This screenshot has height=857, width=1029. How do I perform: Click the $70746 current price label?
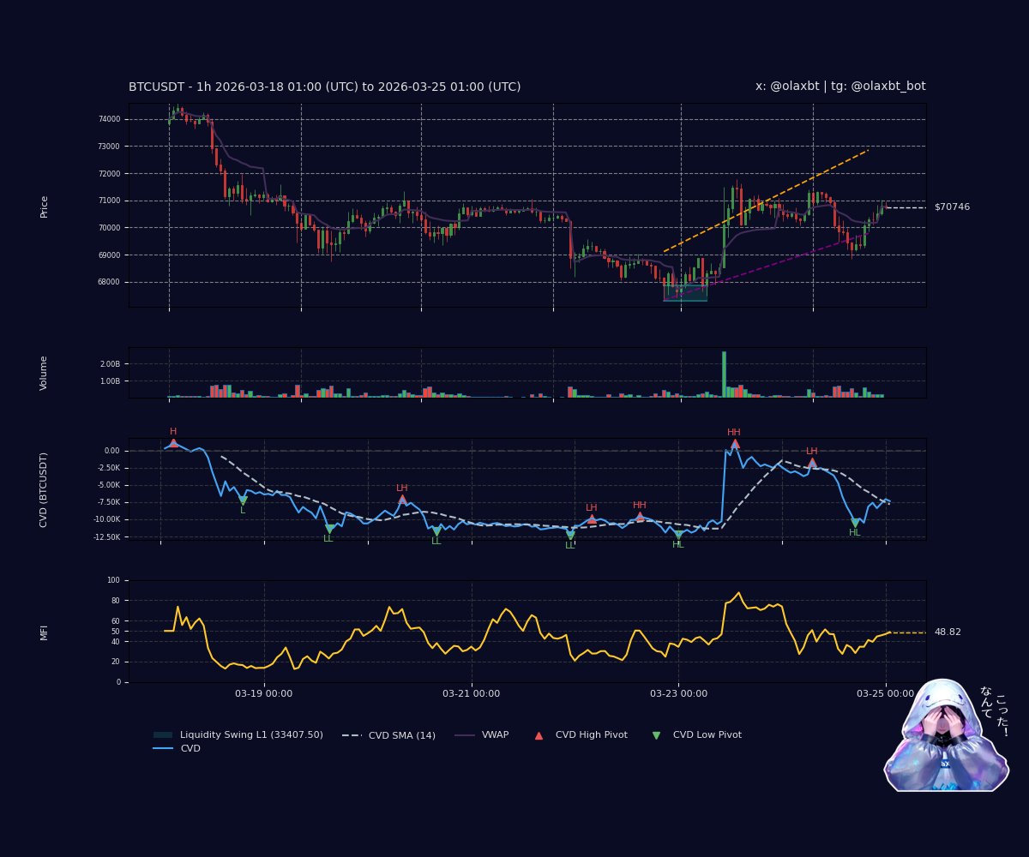(x=953, y=207)
